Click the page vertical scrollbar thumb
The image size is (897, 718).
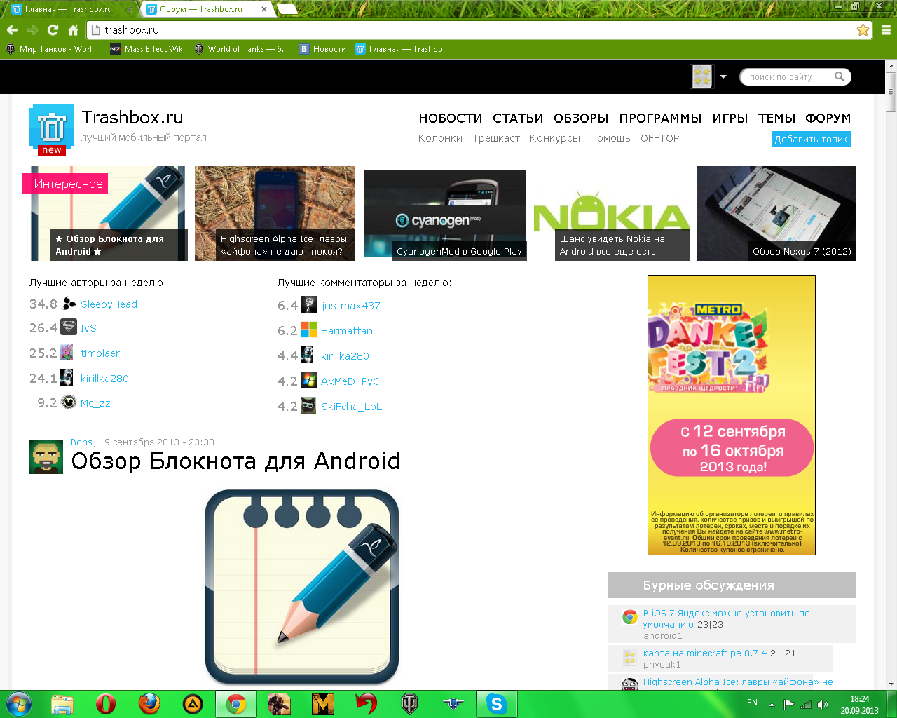(x=891, y=91)
